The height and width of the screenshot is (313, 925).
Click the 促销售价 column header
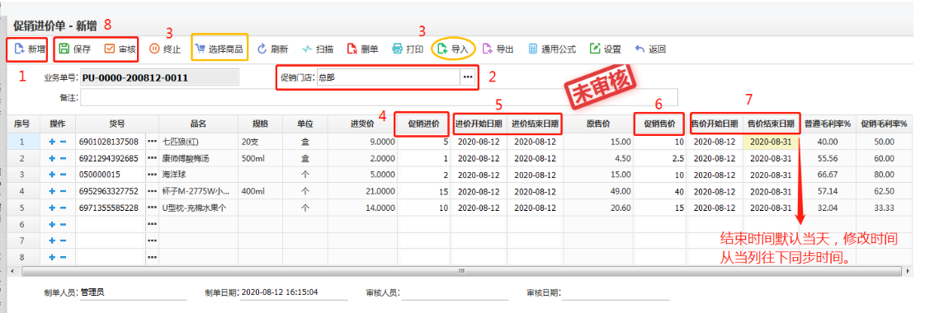click(x=659, y=124)
